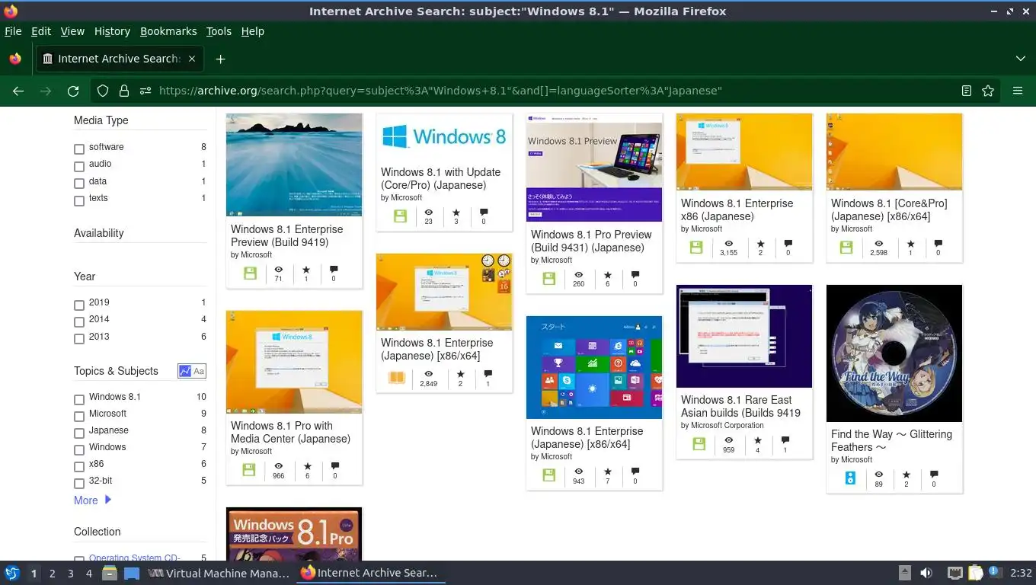1036x585 pixels.
Task: Click the Firefox View icon
Action: point(14,59)
